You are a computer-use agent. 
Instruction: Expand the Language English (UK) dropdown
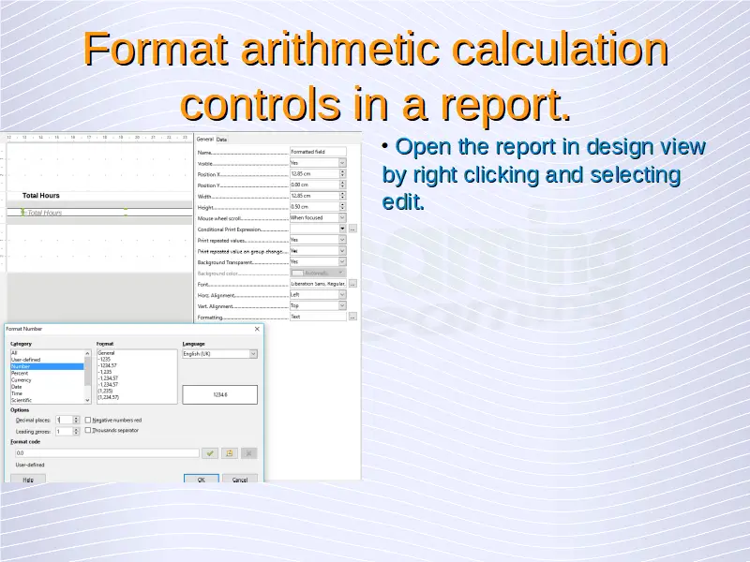253,354
